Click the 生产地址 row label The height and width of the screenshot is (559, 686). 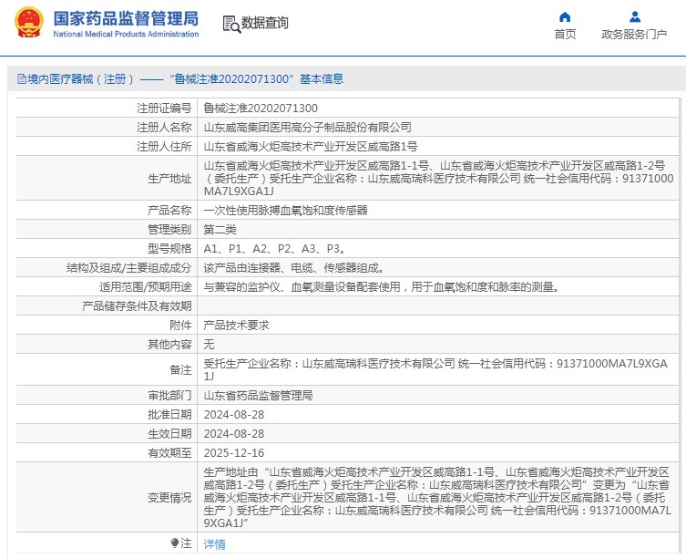(169, 179)
